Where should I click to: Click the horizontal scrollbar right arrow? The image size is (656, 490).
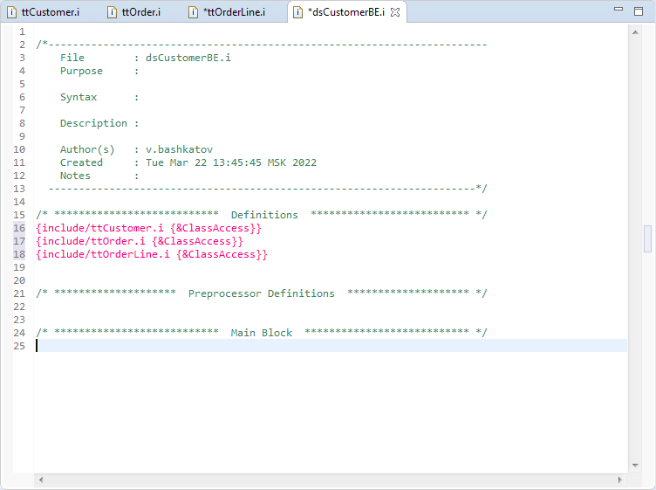620,480
